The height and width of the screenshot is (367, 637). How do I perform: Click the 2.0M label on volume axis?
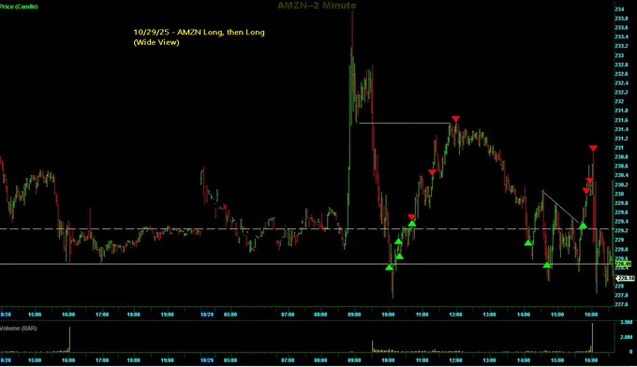tap(626, 337)
